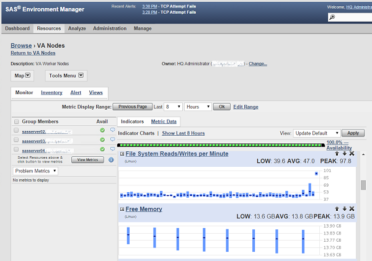Image resolution: width=372 pixels, height=261 pixels.
Task: Move File System Reads/Writes chart up
Action: click(x=337, y=154)
